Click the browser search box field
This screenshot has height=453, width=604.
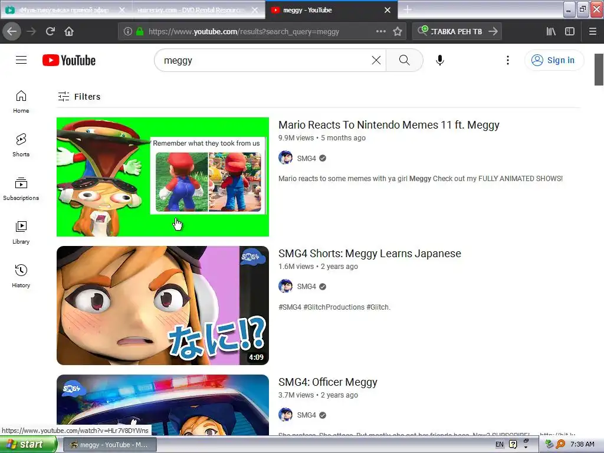(x=456, y=32)
